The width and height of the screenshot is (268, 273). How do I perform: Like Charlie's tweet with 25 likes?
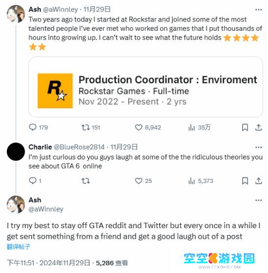[x=143, y=181]
